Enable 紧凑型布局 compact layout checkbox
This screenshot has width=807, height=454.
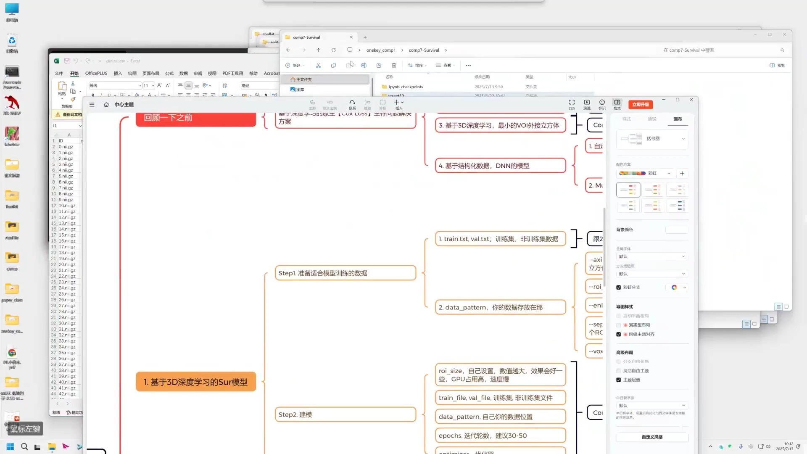(618, 325)
